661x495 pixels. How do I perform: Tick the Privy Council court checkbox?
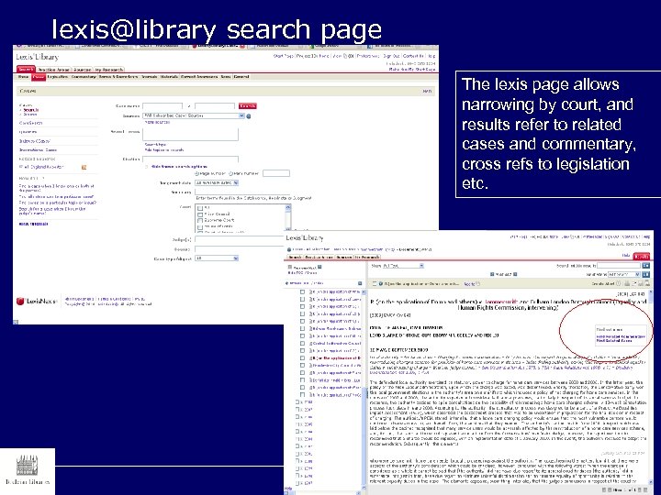pyautogui.click(x=200, y=214)
